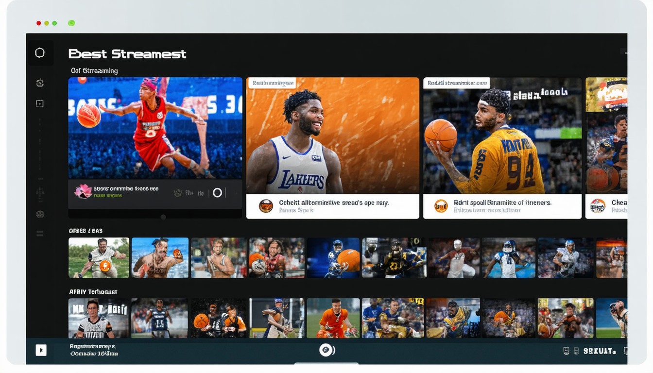The image size is (653, 373).
Task: Select the first thumbnail in the second row
Action: pyautogui.click(x=99, y=257)
